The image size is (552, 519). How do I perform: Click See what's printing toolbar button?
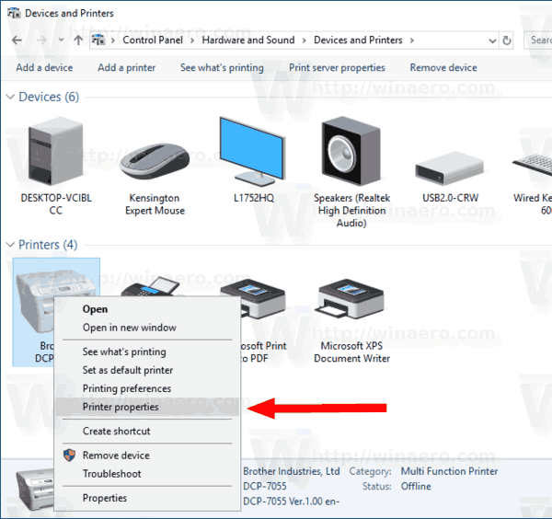click(x=222, y=67)
